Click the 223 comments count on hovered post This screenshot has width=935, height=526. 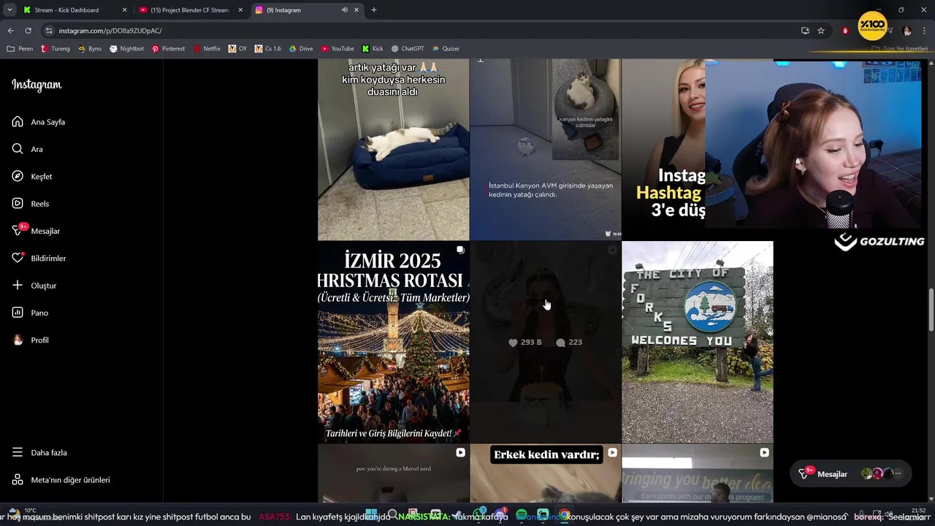point(569,342)
